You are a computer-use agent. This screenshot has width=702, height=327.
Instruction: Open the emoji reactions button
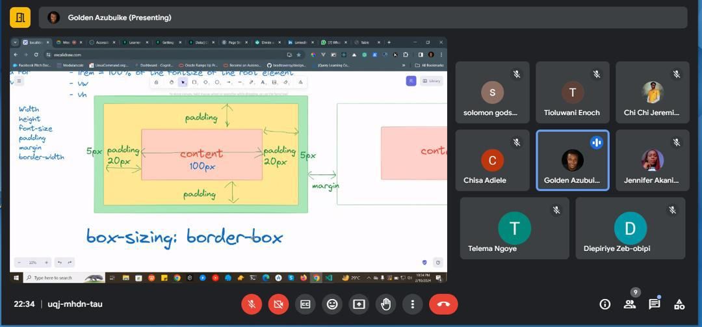coord(332,304)
